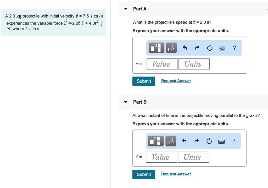Click the Value field for speed in Part A
The image size is (268, 188).
[162, 64]
